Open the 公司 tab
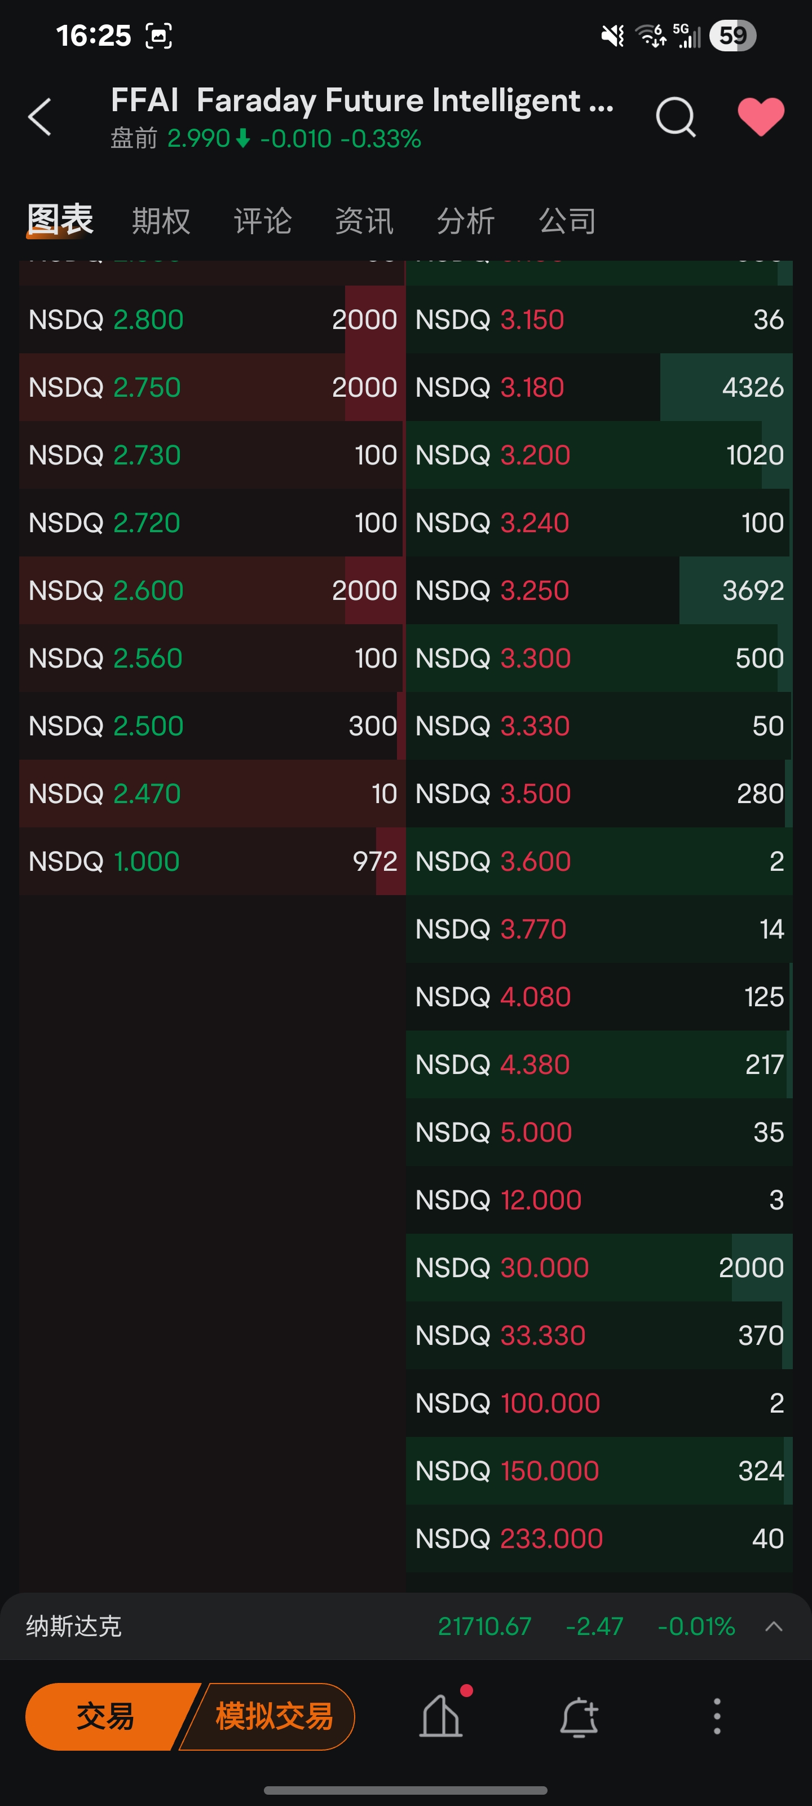 pyautogui.click(x=567, y=221)
